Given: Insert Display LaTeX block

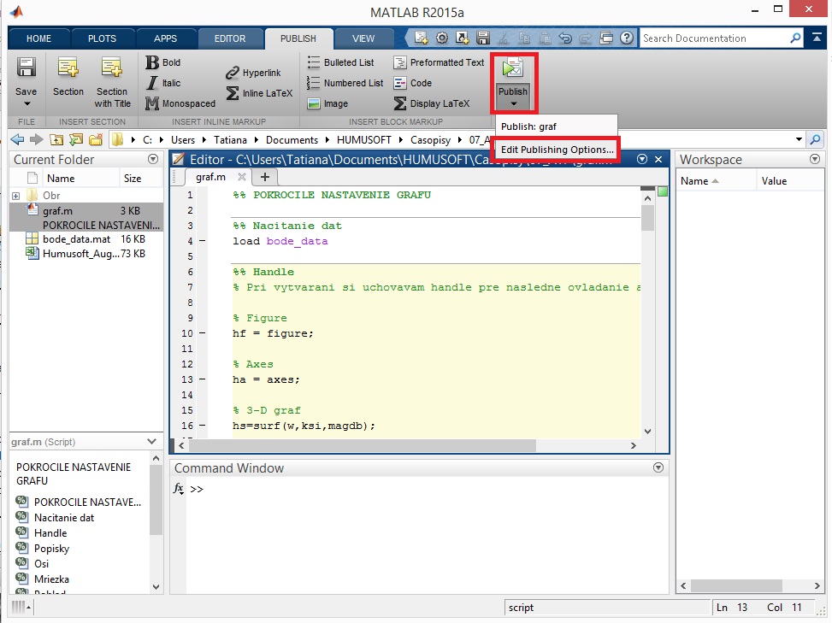Looking at the screenshot, I should pyautogui.click(x=431, y=103).
